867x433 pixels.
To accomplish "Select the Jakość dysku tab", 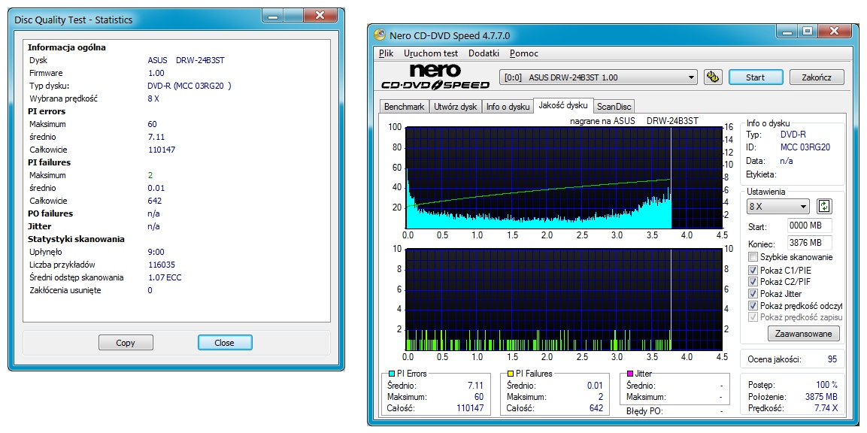I will click(563, 106).
